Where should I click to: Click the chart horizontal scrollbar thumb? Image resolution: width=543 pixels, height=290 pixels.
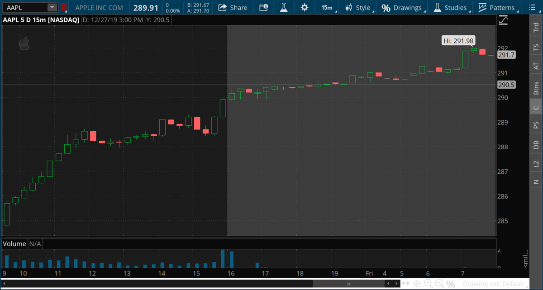[348, 284]
